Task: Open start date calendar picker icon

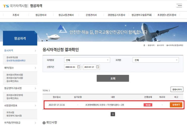Action: (79, 67)
